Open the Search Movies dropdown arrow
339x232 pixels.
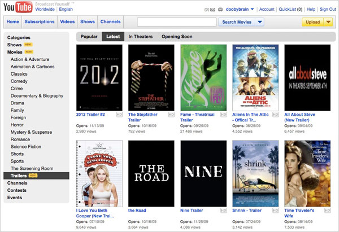pos(260,22)
